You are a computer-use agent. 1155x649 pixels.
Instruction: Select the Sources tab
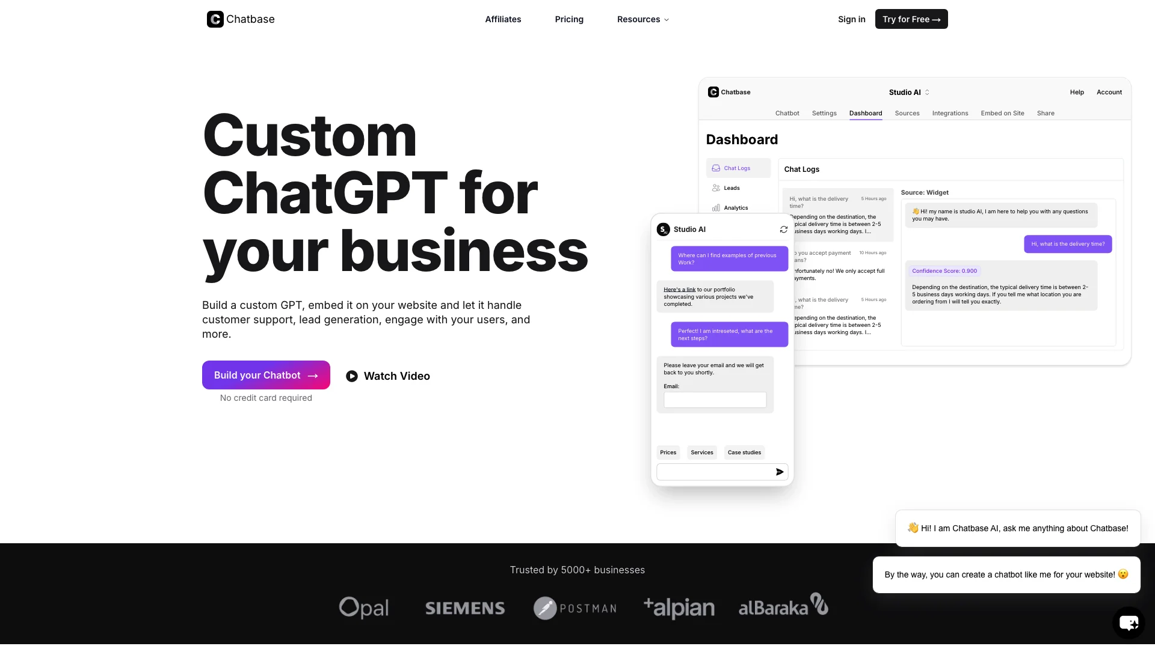(x=907, y=112)
